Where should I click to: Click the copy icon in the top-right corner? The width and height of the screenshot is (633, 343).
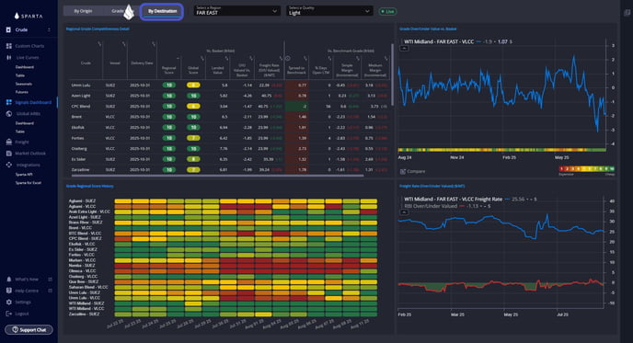627,13
